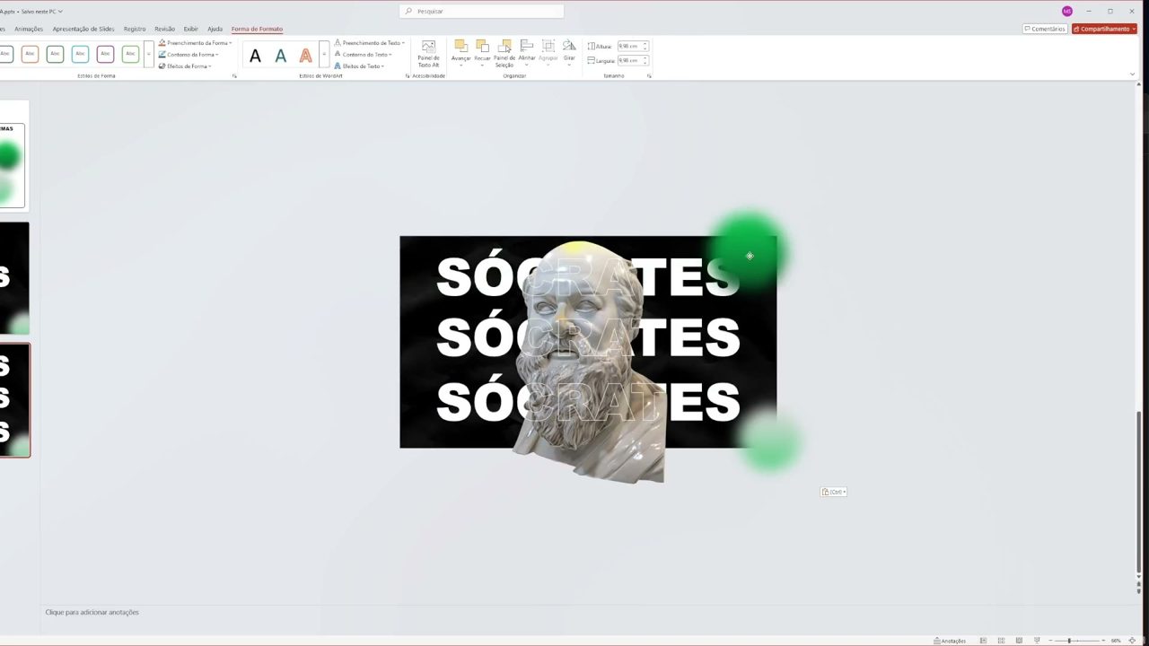Open the Revisão tab
Viewport: 1149px width, 646px height.
(x=164, y=29)
